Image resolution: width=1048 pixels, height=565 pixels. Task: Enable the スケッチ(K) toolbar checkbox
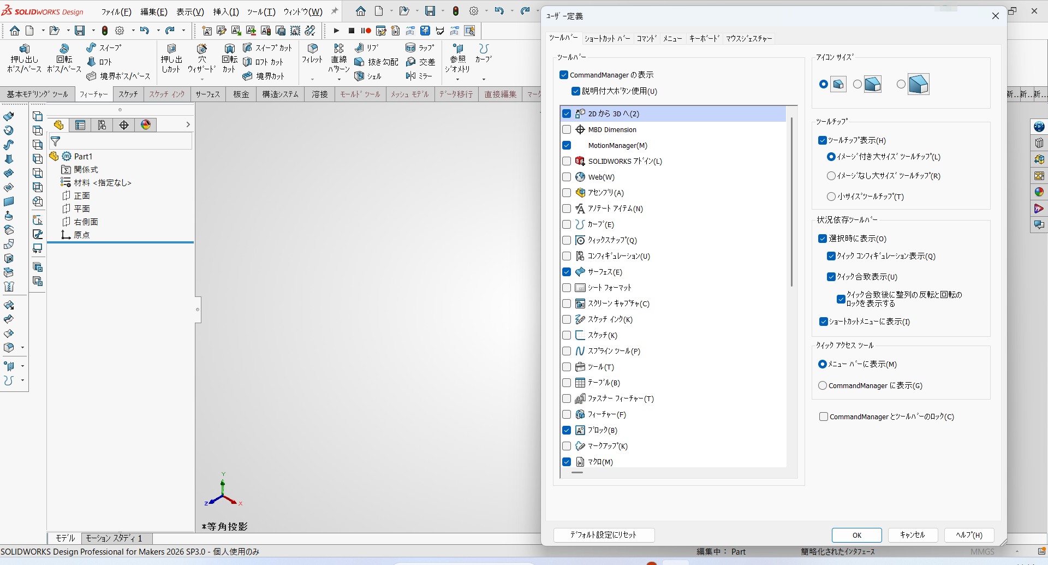click(567, 335)
